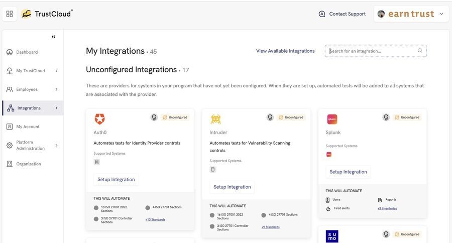Click the search magnifier icon
This screenshot has height=243, width=452.
click(420, 51)
